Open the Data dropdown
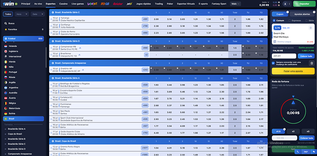This screenshot has height=156, width=317. [38, 14]
